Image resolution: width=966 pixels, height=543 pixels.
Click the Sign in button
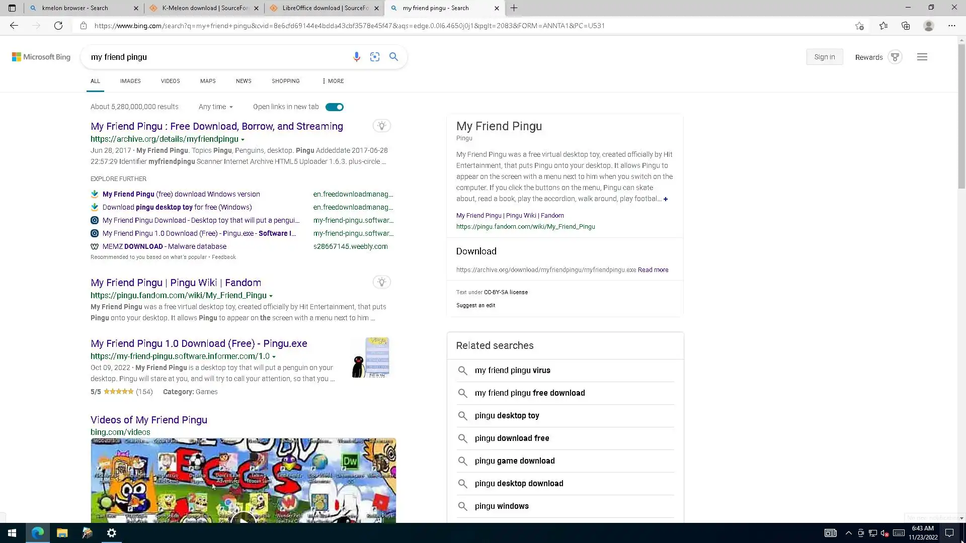[x=824, y=57]
